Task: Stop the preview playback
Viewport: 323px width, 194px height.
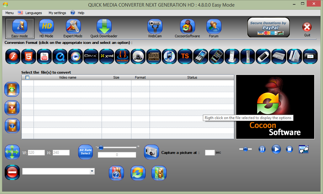Action: 289,149
